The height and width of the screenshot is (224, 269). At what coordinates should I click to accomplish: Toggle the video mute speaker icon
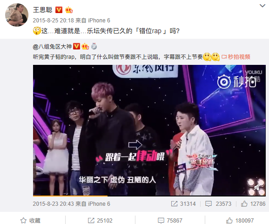[256, 187]
